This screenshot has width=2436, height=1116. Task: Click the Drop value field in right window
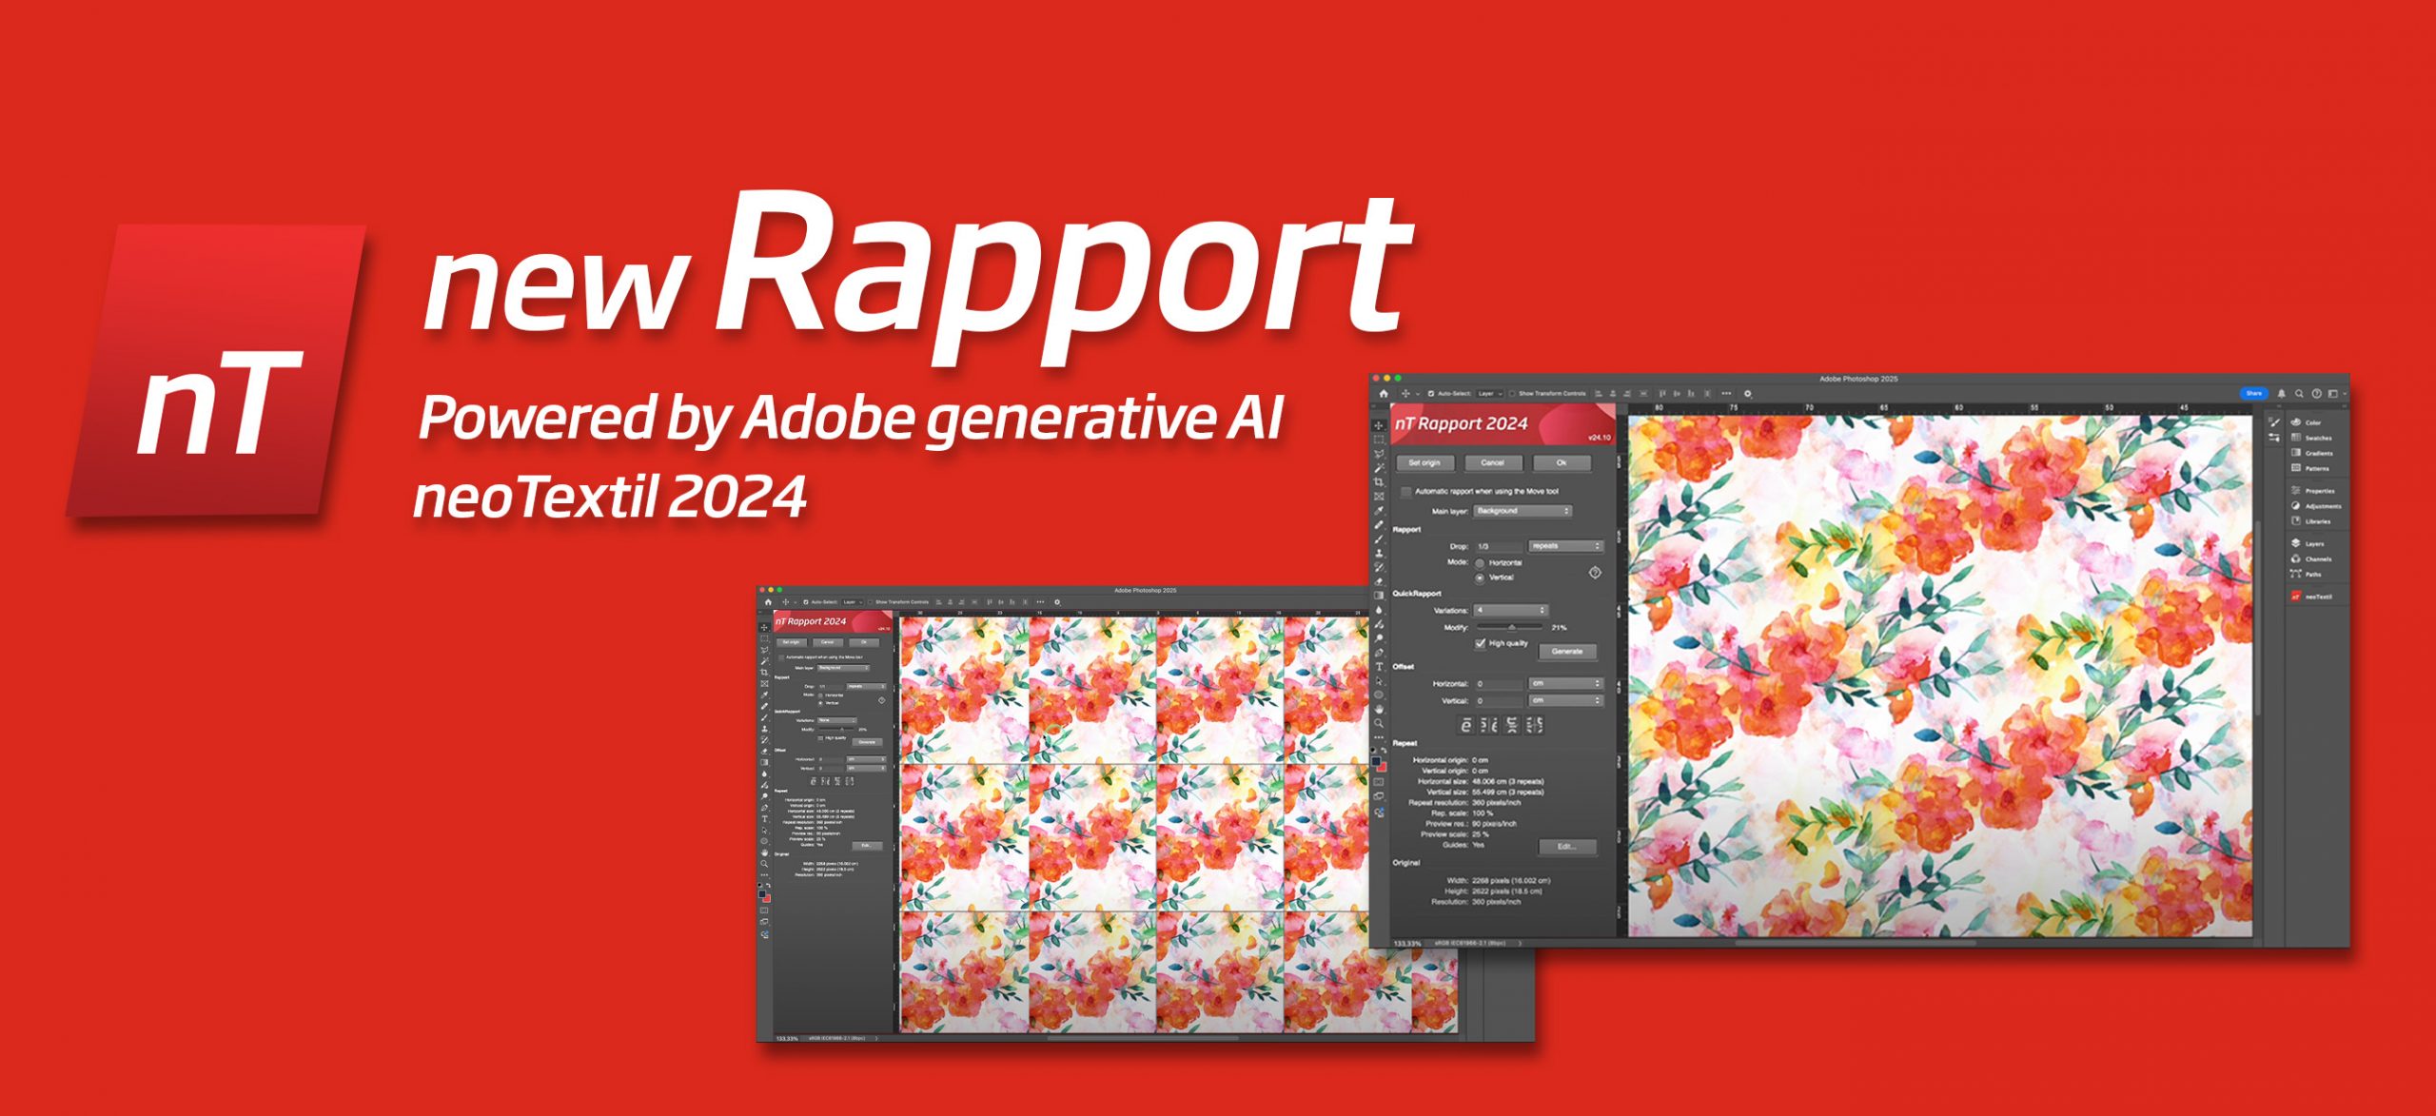point(1498,546)
